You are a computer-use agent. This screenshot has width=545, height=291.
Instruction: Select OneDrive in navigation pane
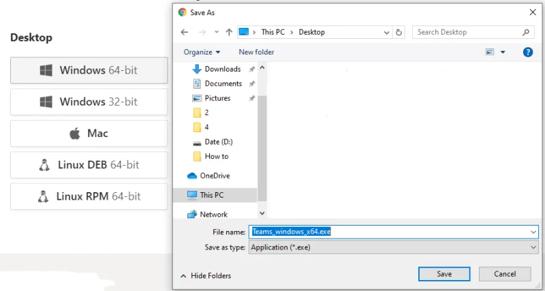coord(208,176)
